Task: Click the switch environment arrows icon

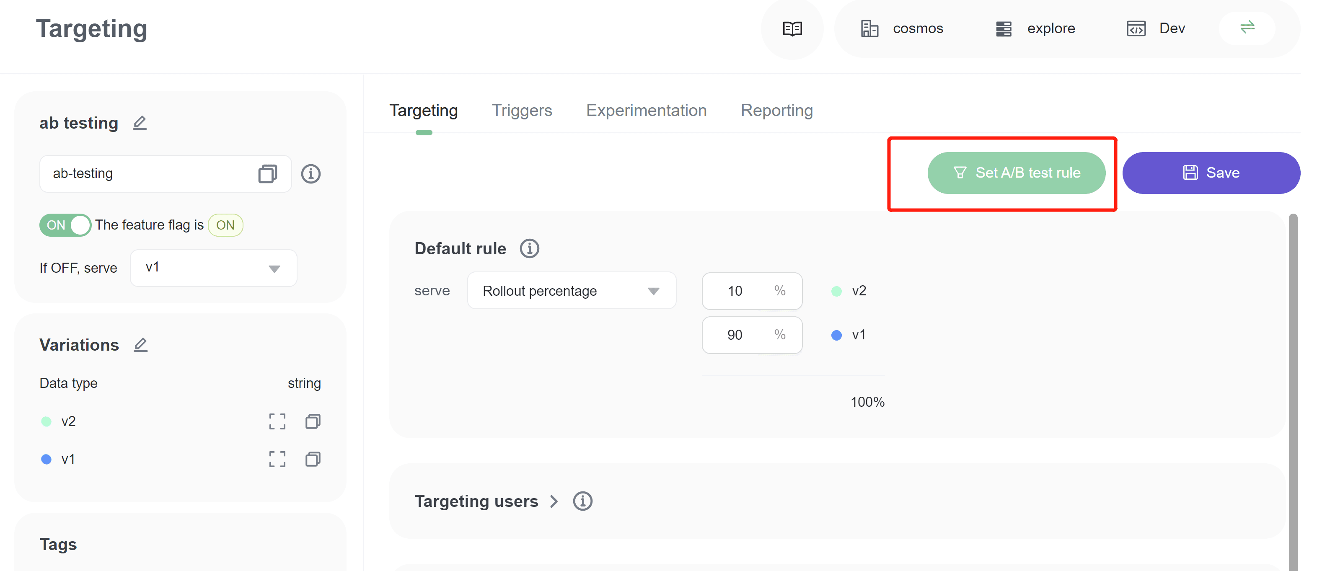Action: (x=1247, y=28)
